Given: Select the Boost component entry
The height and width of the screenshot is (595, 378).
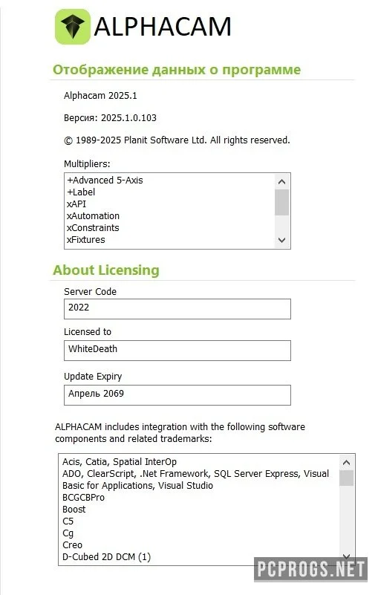Looking at the screenshot, I should coord(74,510).
